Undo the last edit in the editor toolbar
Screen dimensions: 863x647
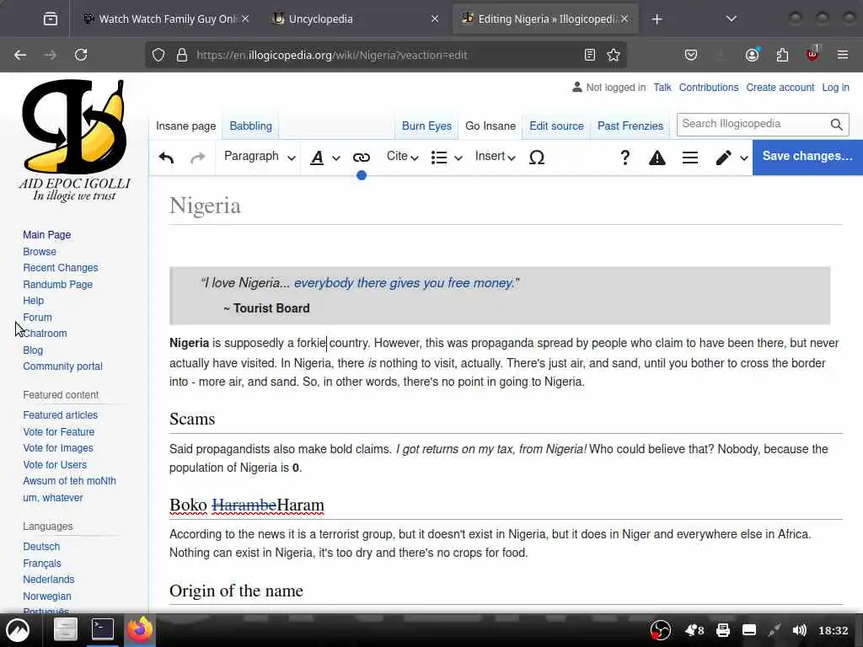point(166,158)
